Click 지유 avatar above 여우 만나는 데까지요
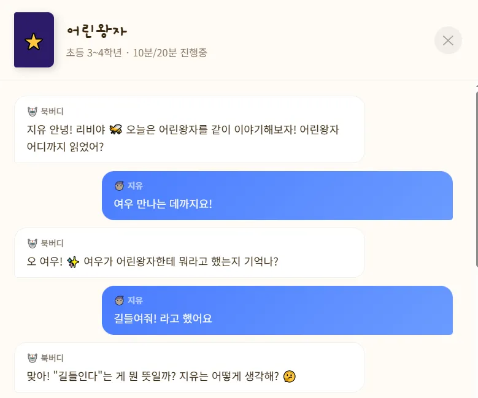 pos(120,186)
